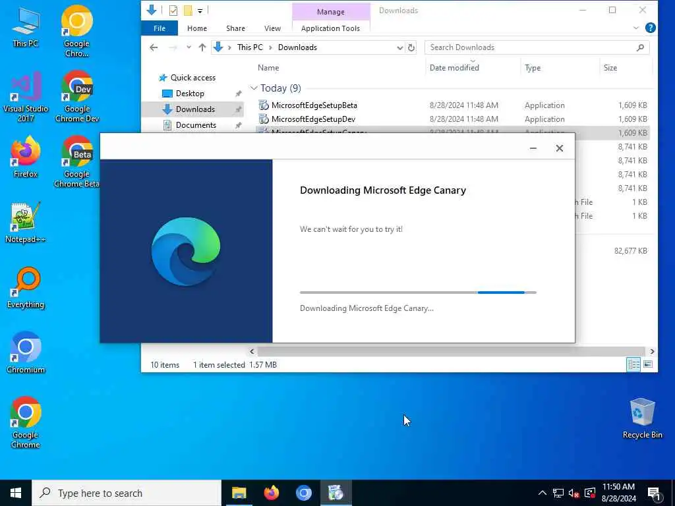The image size is (675, 506).
Task: Sort by Type column header
Action: click(x=533, y=68)
